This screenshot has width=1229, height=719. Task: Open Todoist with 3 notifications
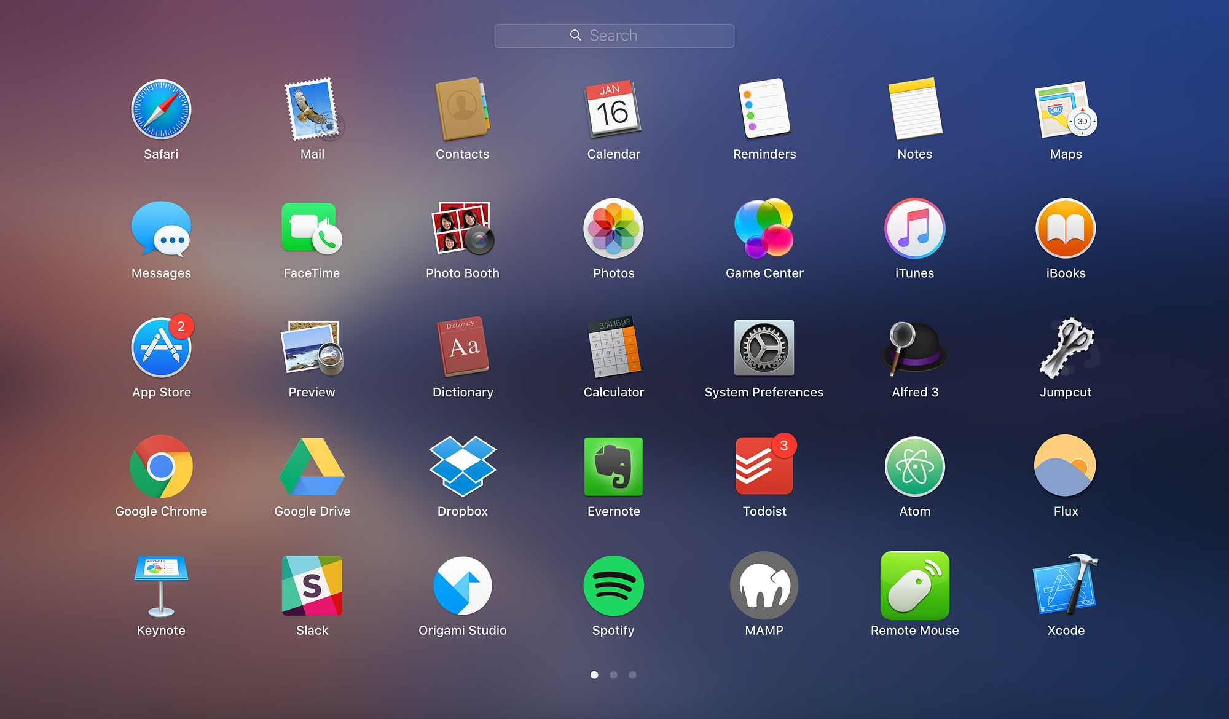tap(764, 466)
